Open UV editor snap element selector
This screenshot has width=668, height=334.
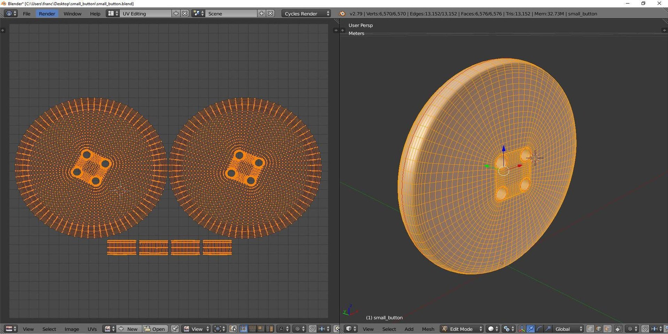tap(324, 329)
